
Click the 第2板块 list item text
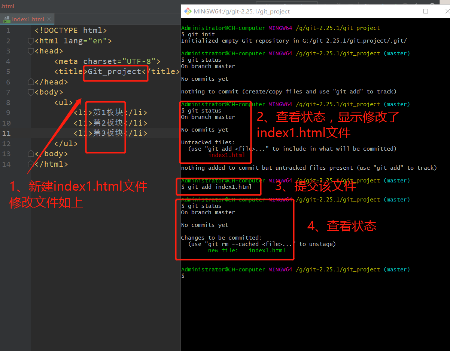[x=108, y=123]
